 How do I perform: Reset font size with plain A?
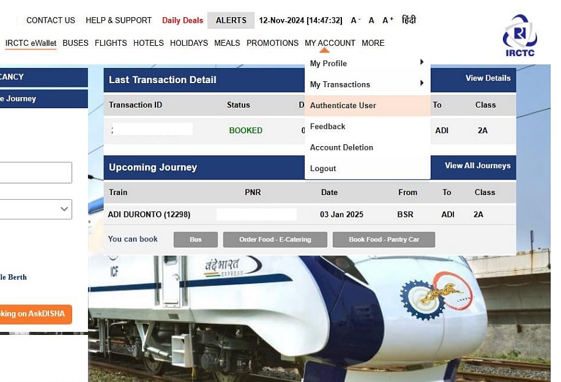[x=371, y=20]
